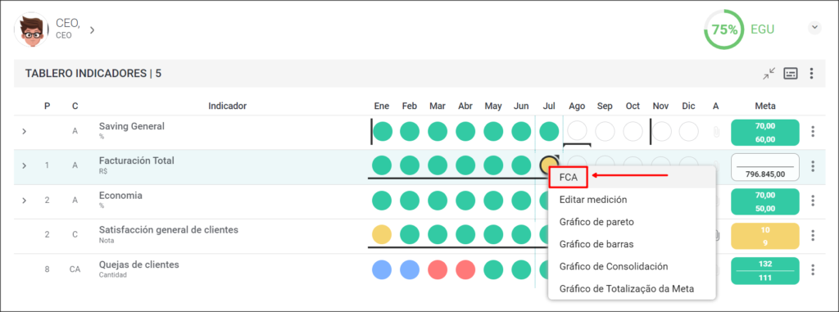This screenshot has width=839, height=312.
Task: Choose Editar medición in the context menu
Action: coord(593,200)
